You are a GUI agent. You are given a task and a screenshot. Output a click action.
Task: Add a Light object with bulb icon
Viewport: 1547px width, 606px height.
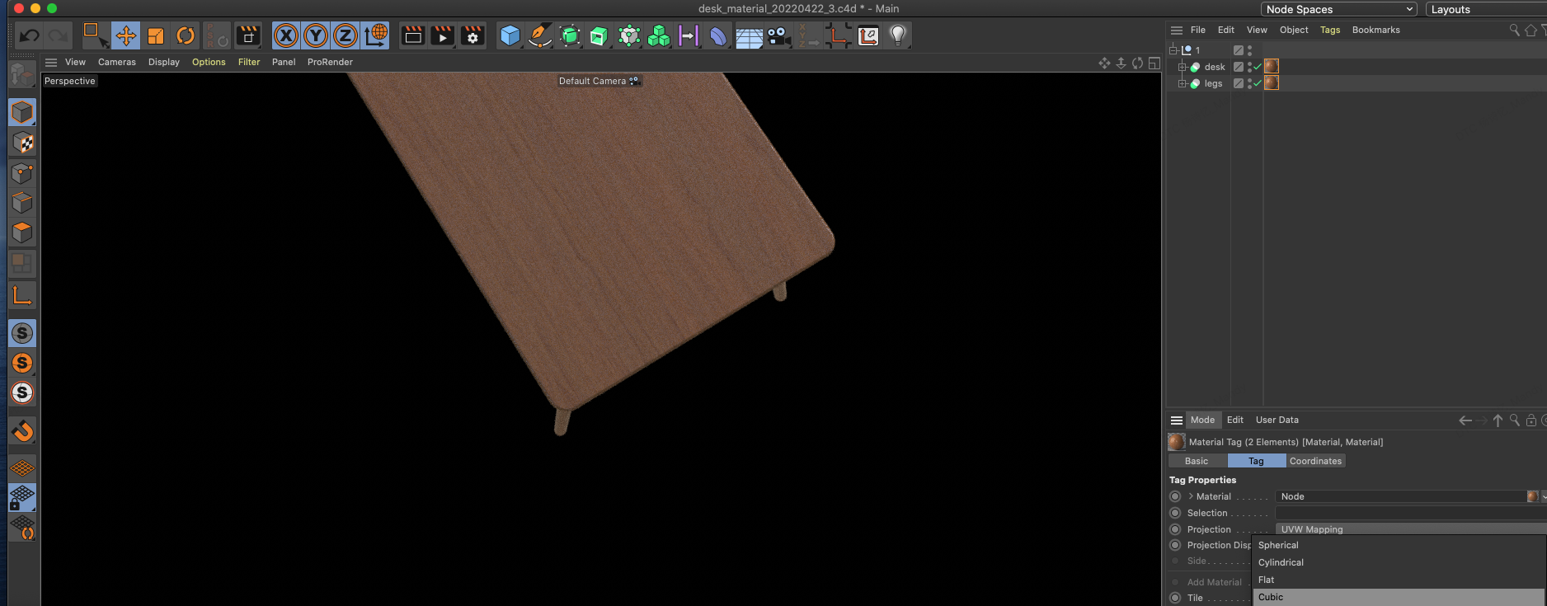898,35
